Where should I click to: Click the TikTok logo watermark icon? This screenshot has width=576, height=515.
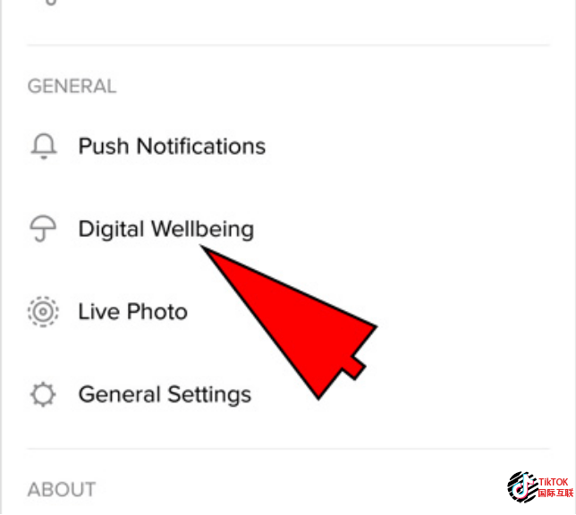click(521, 487)
